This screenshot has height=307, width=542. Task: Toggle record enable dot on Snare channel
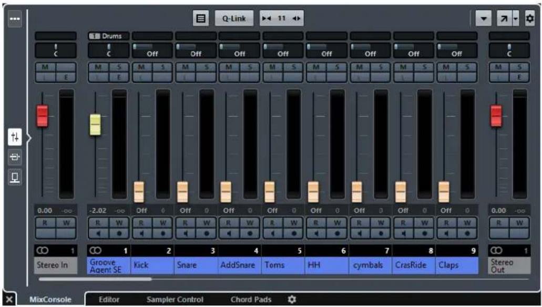click(x=207, y=233)
